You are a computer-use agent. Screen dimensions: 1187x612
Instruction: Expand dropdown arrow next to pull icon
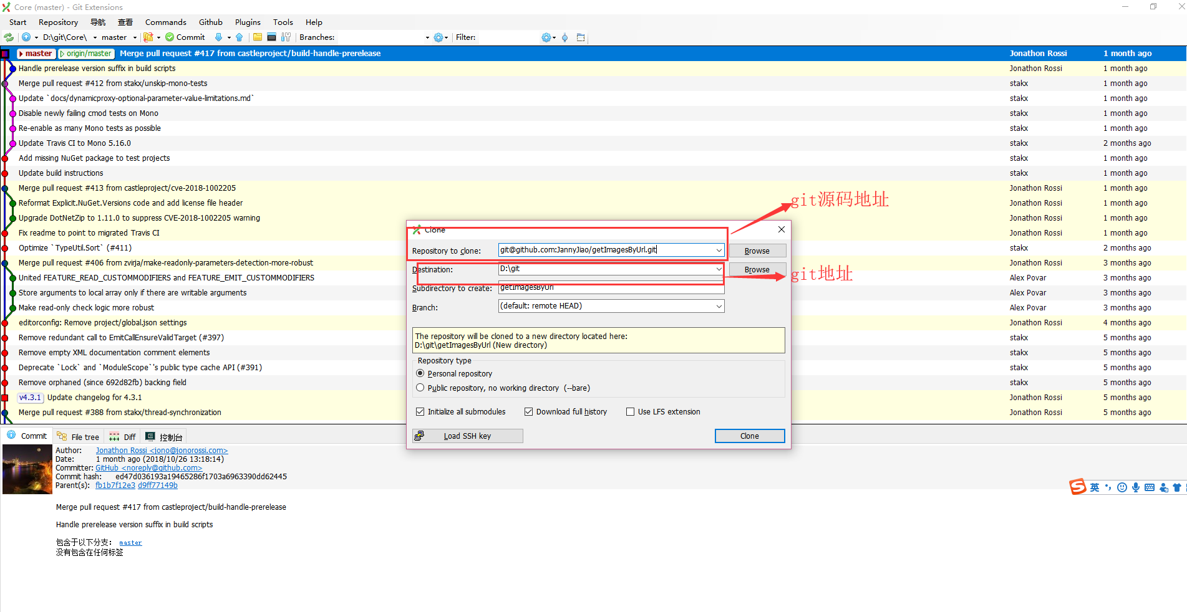tap(229, 37)
